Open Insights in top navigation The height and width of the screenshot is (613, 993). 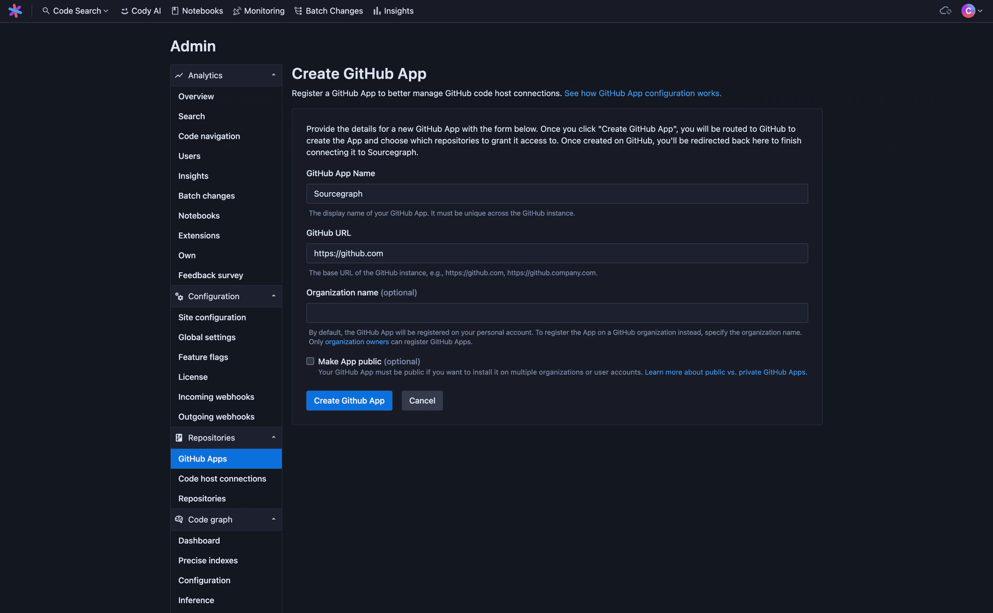coord(394,11)
